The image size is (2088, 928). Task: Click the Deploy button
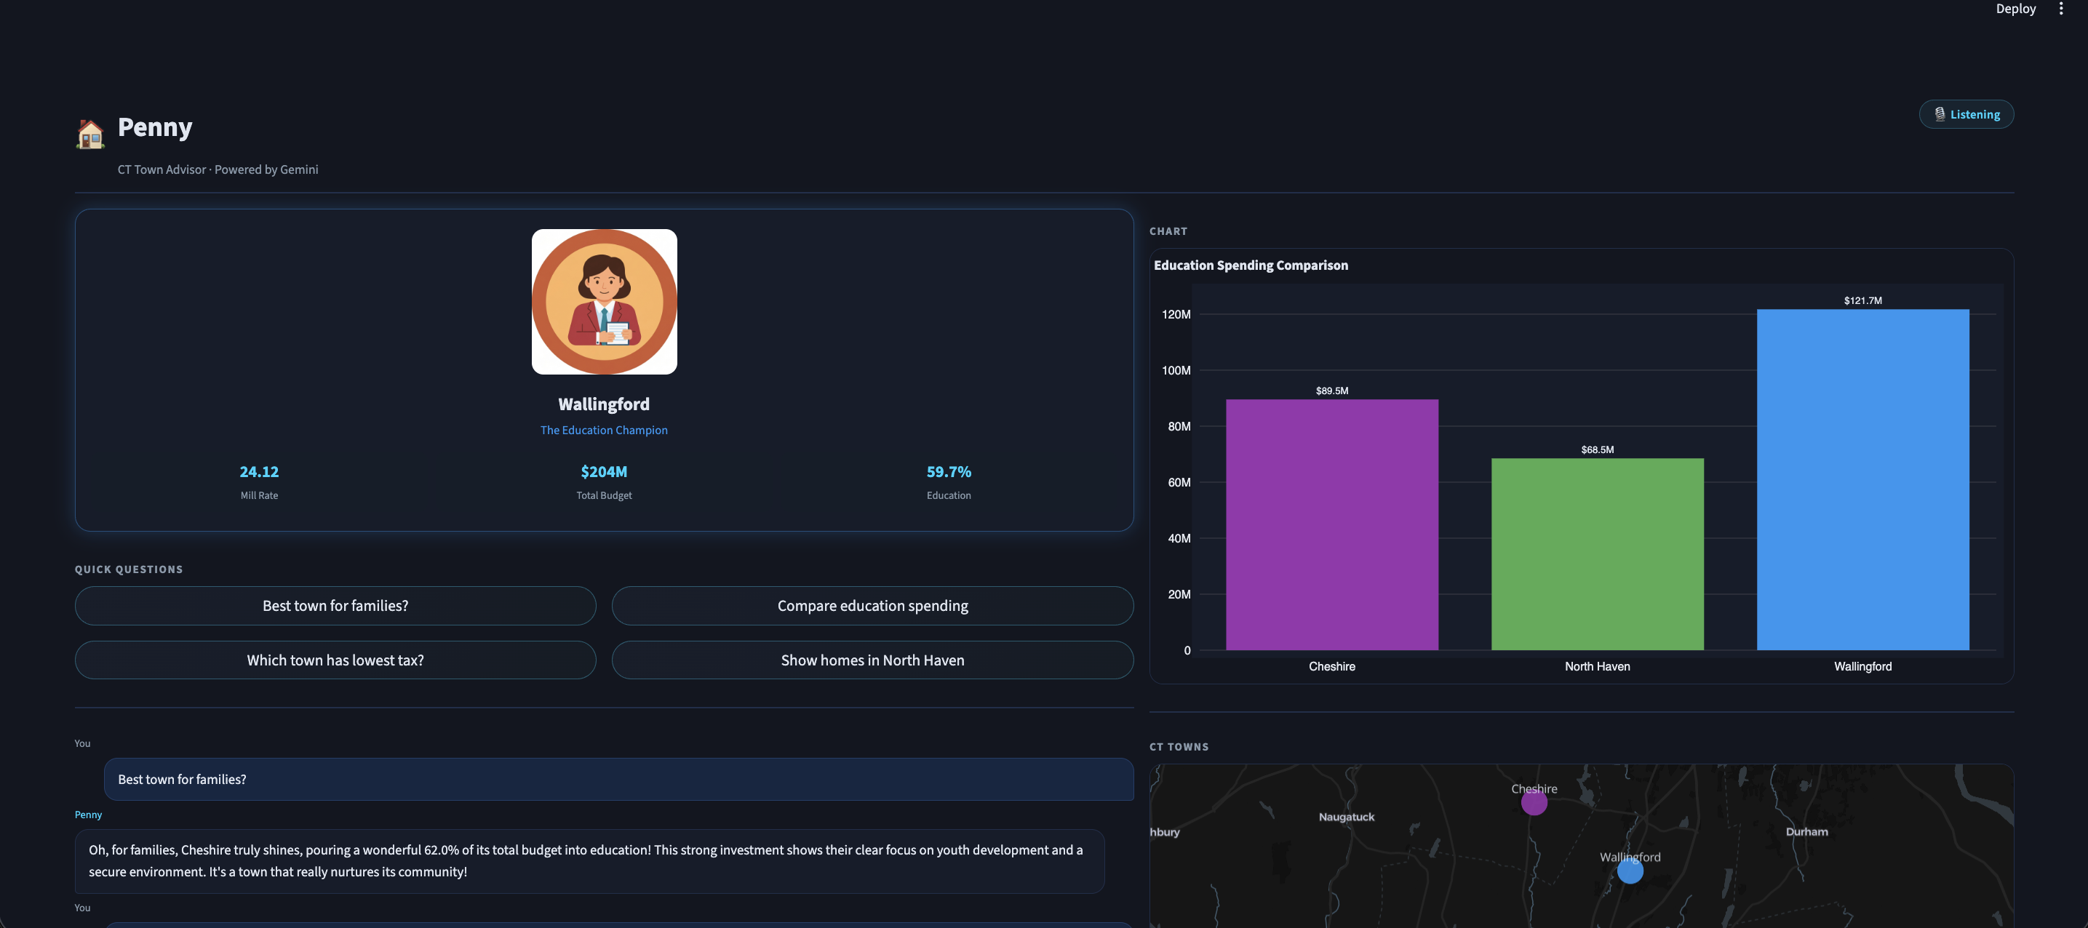(x=2015, y=9)
